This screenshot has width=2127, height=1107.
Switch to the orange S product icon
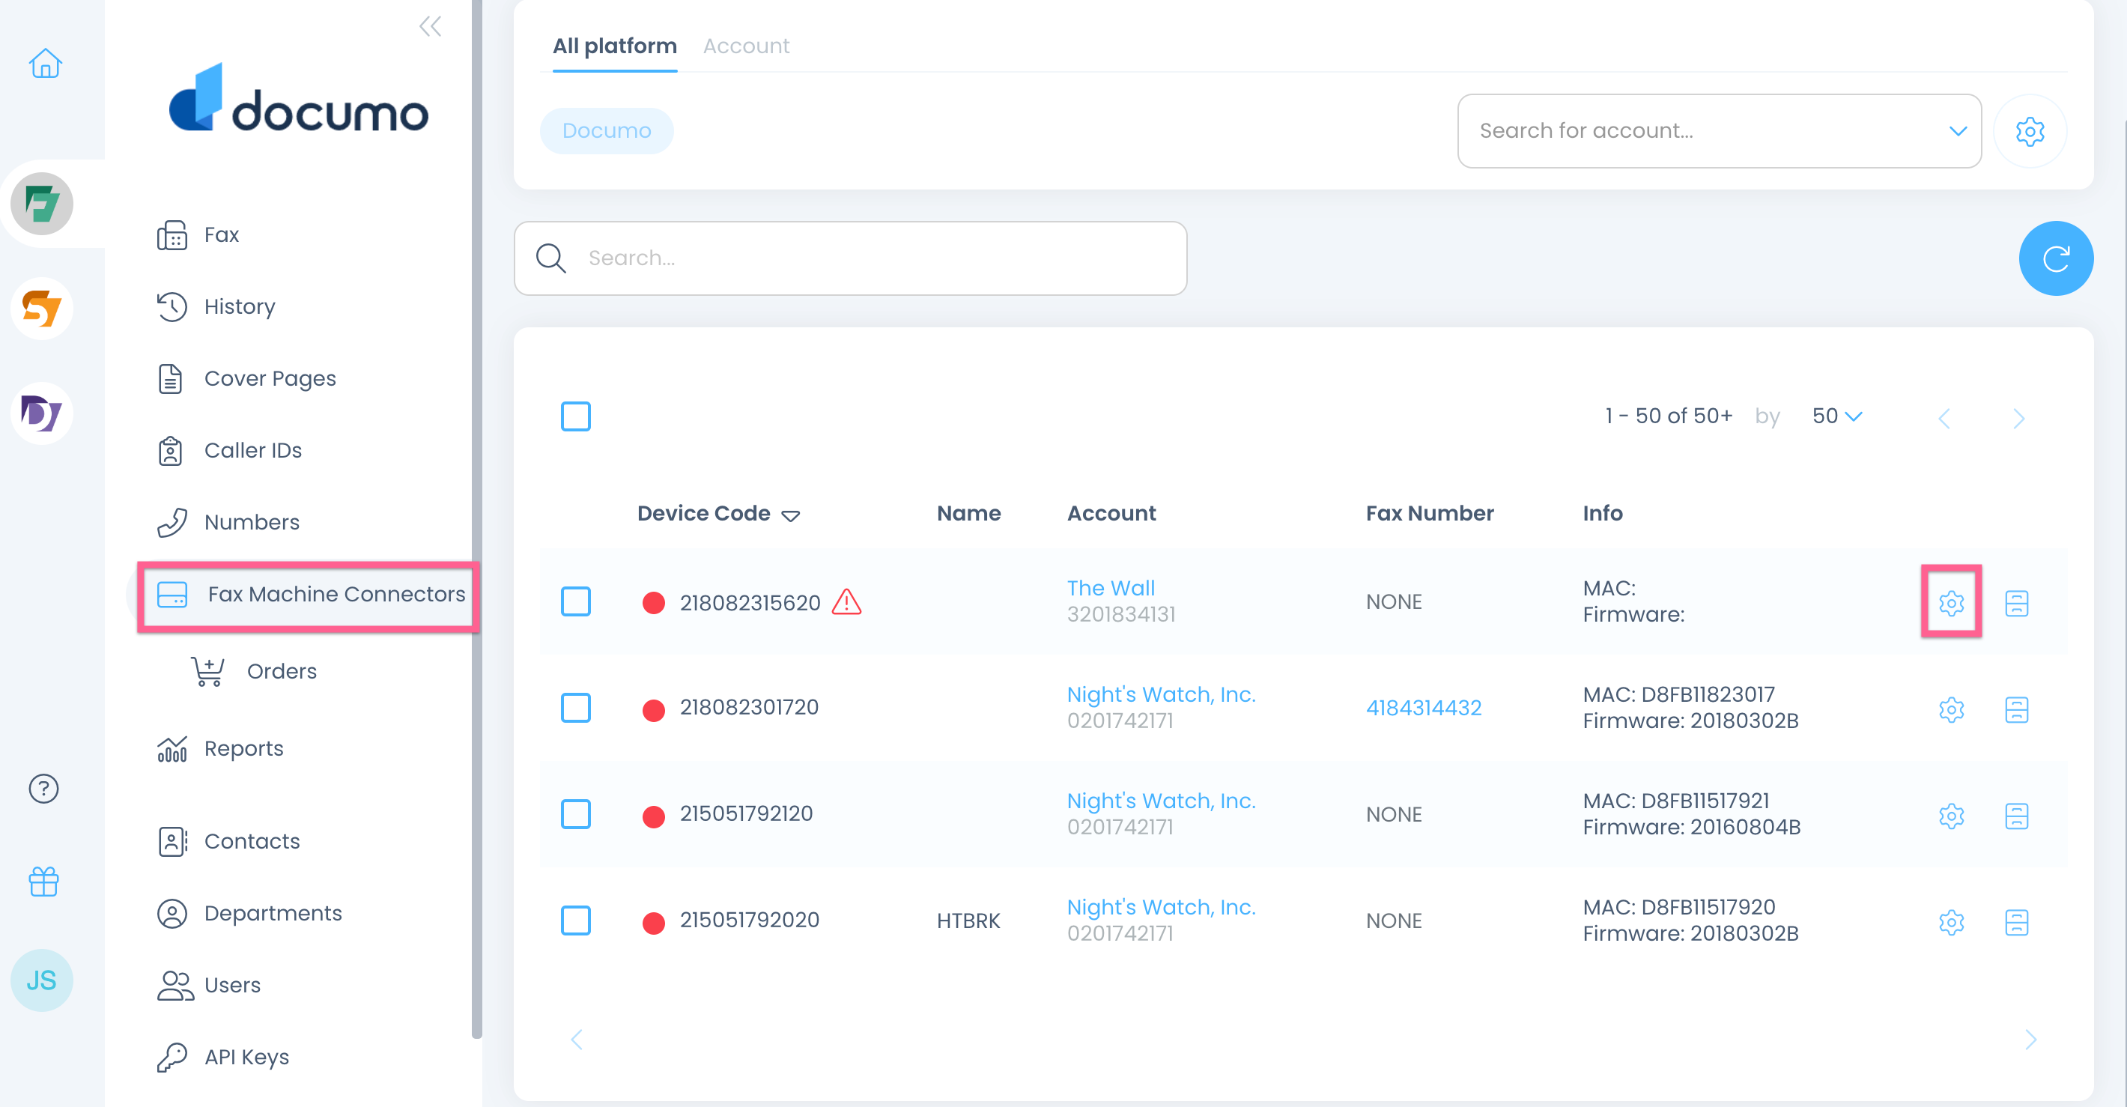click(x=42, y=309)
